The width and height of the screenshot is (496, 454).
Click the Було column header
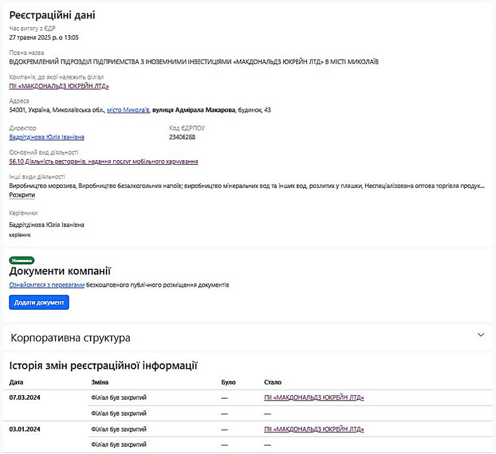(x=228, y=383)
